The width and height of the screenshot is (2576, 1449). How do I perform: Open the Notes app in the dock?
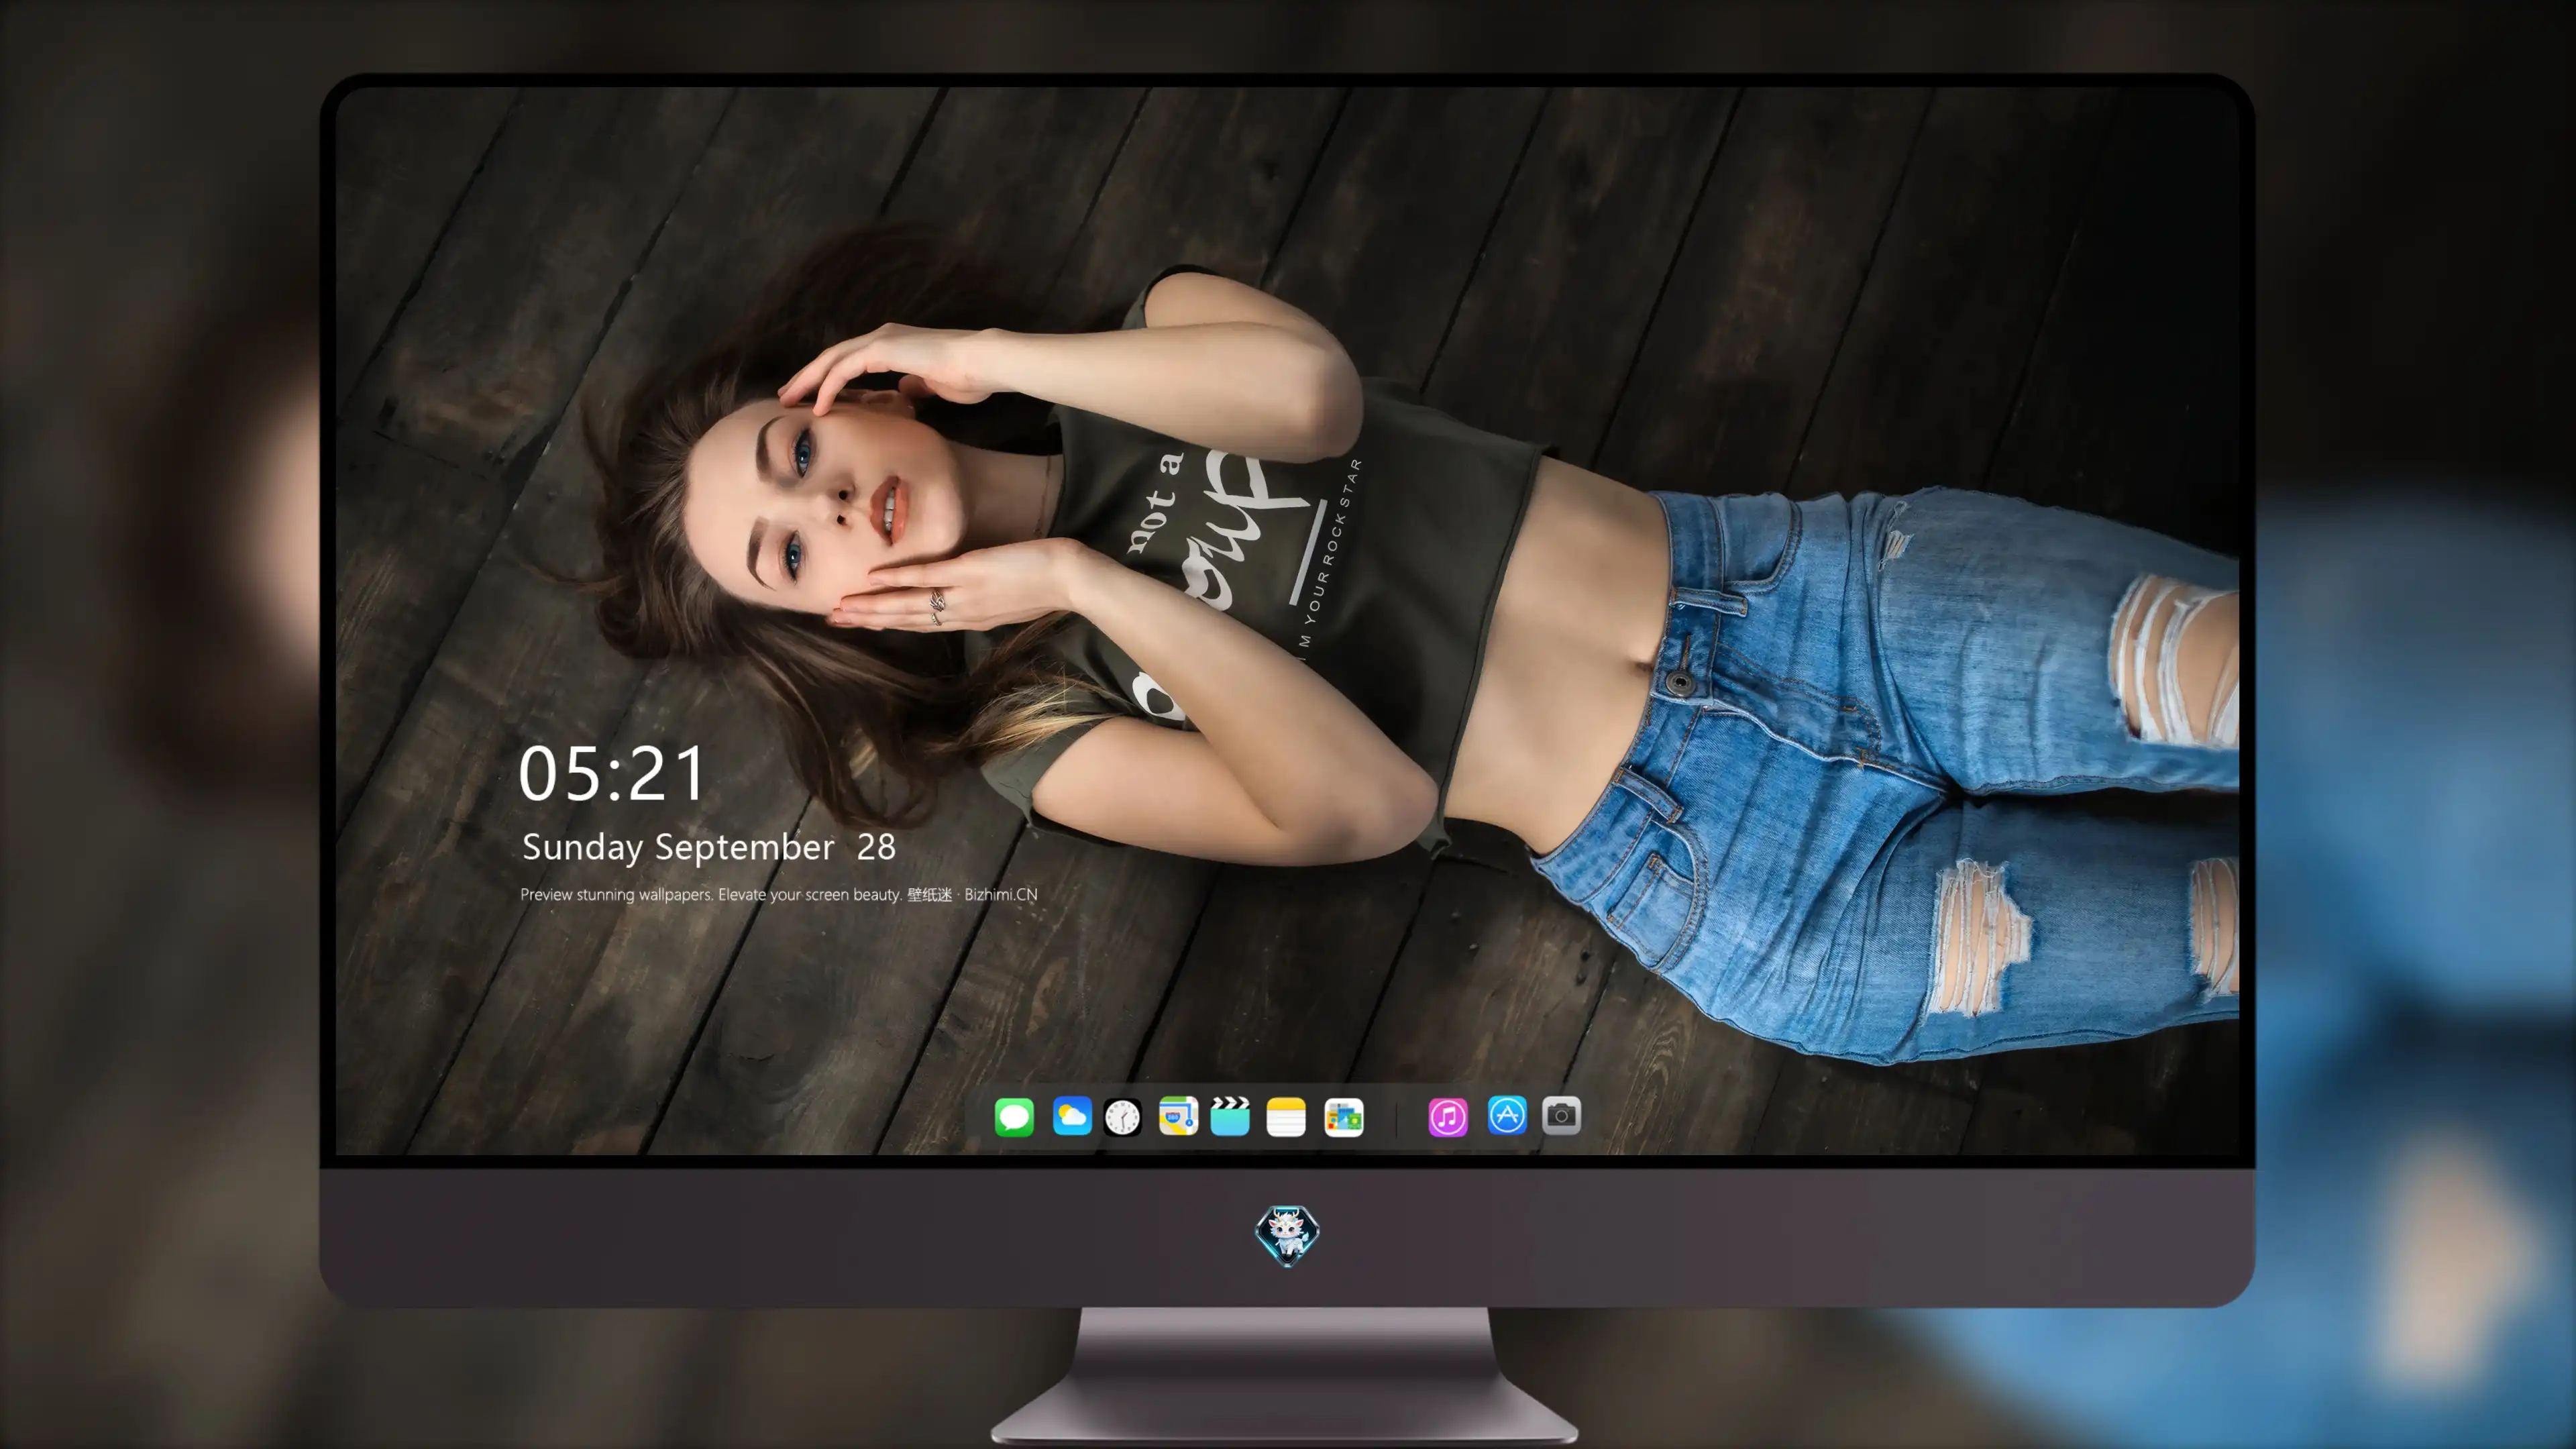pos(1286,1116)
